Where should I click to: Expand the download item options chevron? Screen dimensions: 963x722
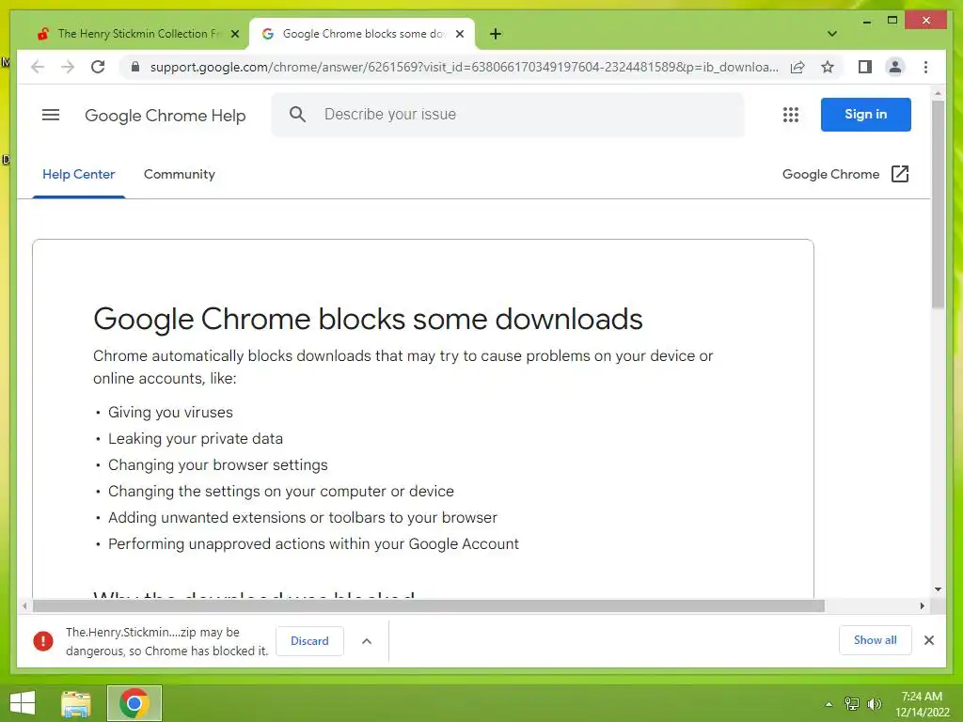[x=367, y=641]
